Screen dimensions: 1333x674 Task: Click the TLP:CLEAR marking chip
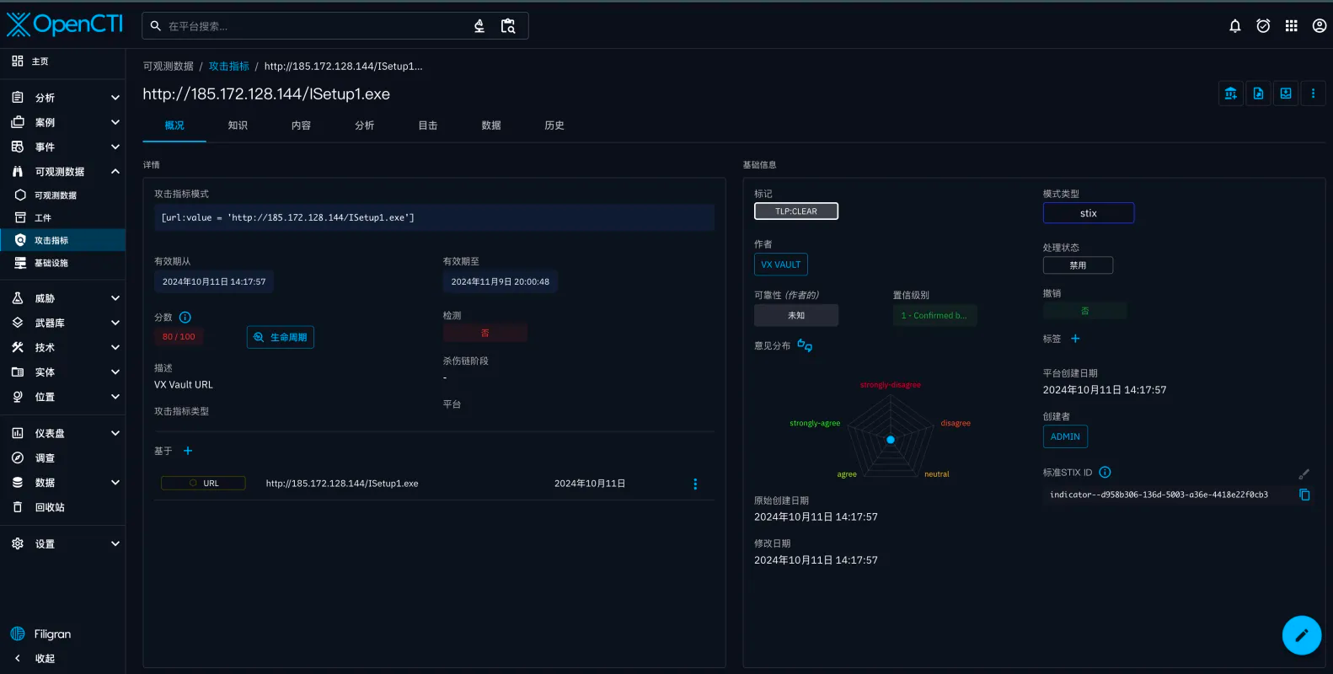(796, 211)
